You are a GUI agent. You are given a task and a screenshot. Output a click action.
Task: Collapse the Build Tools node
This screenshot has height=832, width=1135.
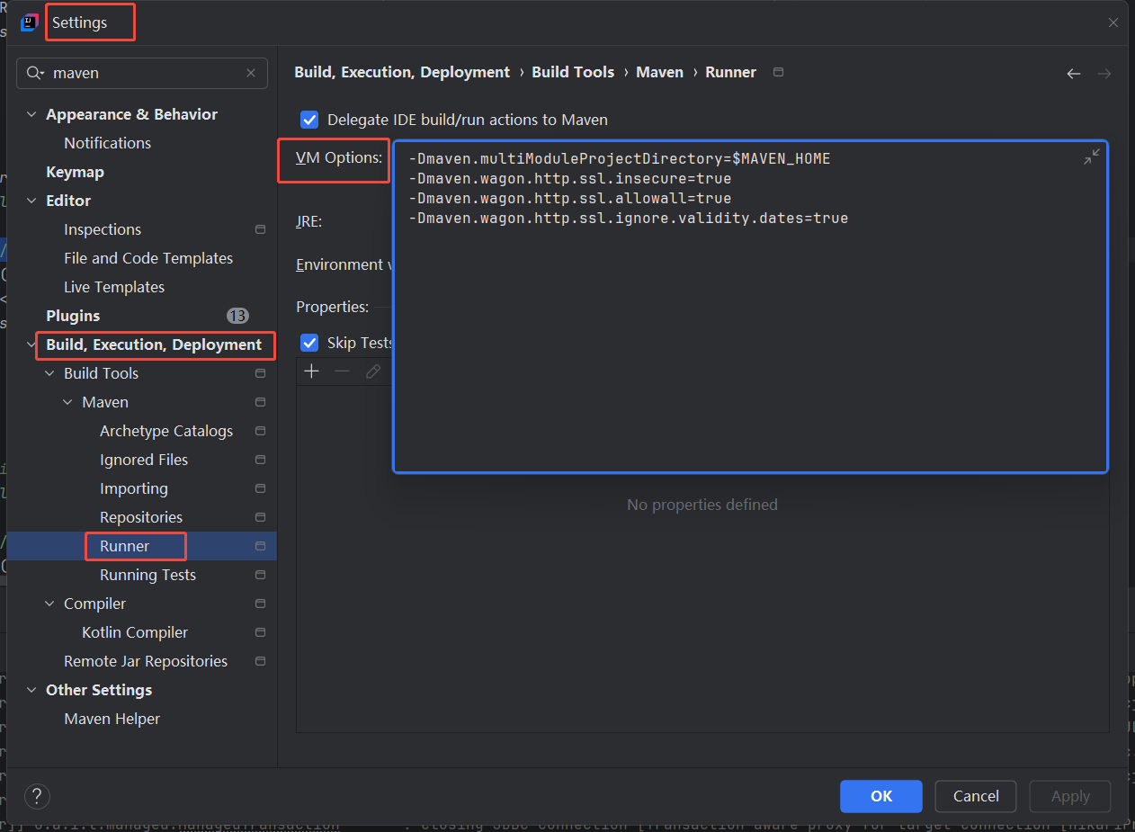(x=49, y=373)
